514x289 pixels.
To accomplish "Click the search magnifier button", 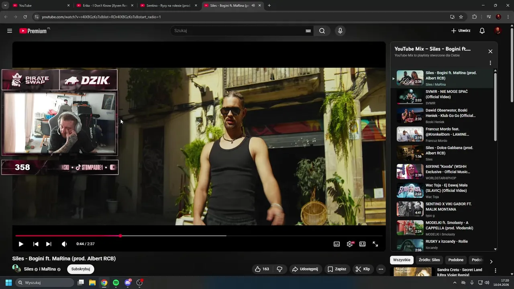I will tap(322, 31).
